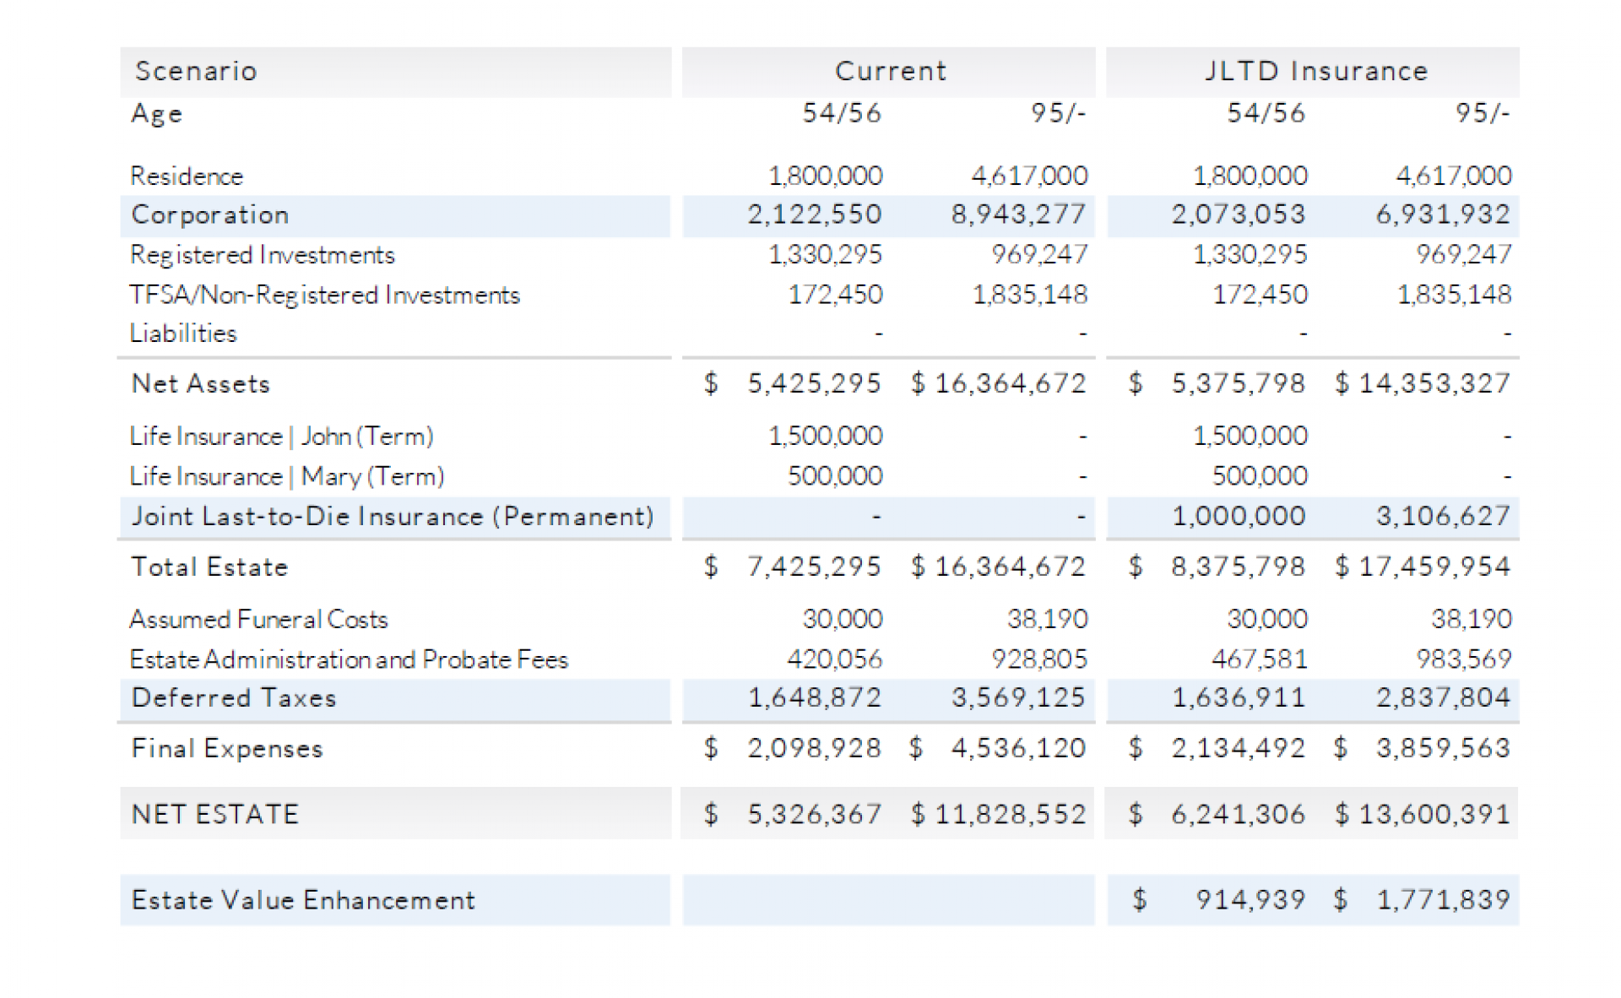Click the 3,106,627 JLTD insurance value
This screenshot has width=1621, height=998.
click(x=1442, y=517)
